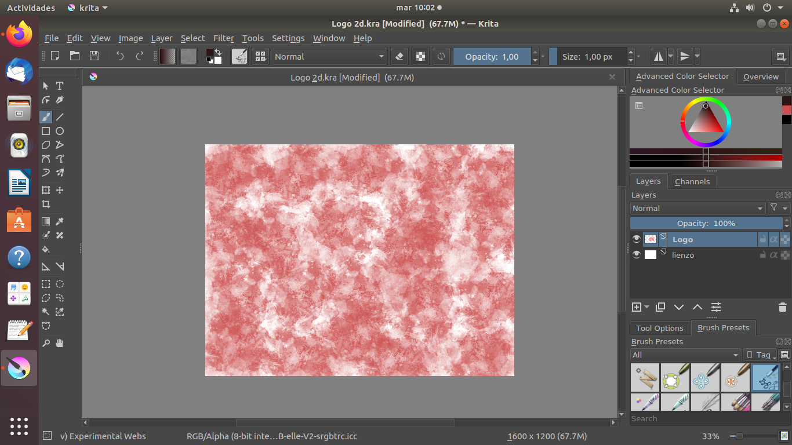Viewport: 792px width, 445px height.
Task: Switch to Tool Options tab
Action: (x=659, y=328)
